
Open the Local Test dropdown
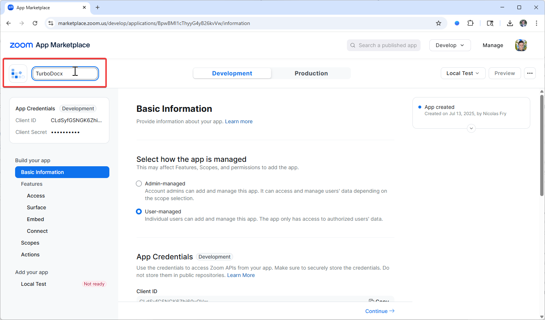coord(463,73)
